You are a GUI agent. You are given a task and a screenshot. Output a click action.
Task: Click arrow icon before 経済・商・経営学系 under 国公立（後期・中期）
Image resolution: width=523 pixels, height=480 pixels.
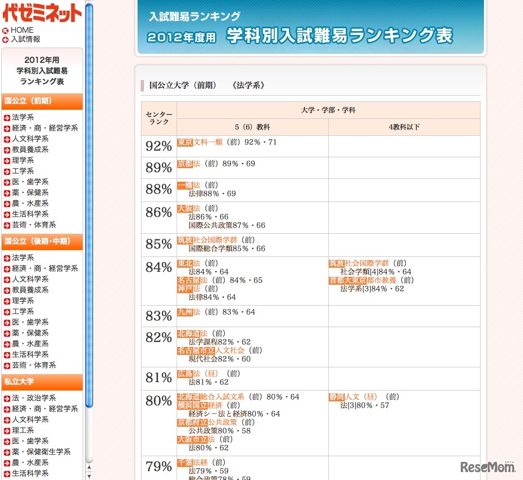pyautogui.click(x=7, y=269)
